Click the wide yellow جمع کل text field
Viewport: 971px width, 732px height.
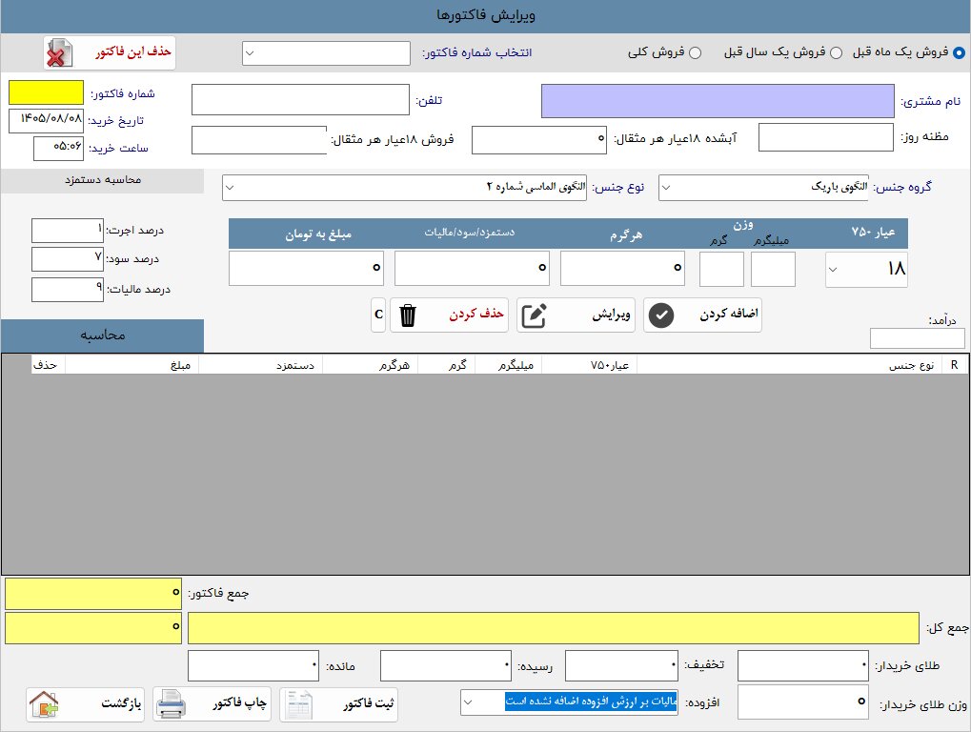[553, 628]
